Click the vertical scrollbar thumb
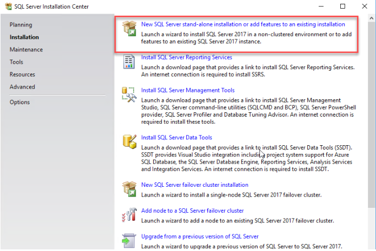Image resolution: width=376 pixels, height=251 pixels. coord(372,115)
